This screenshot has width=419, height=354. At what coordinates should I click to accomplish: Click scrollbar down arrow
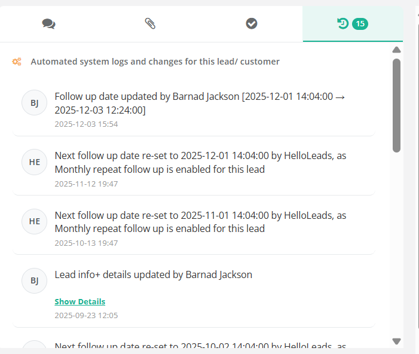pos(396,341)
